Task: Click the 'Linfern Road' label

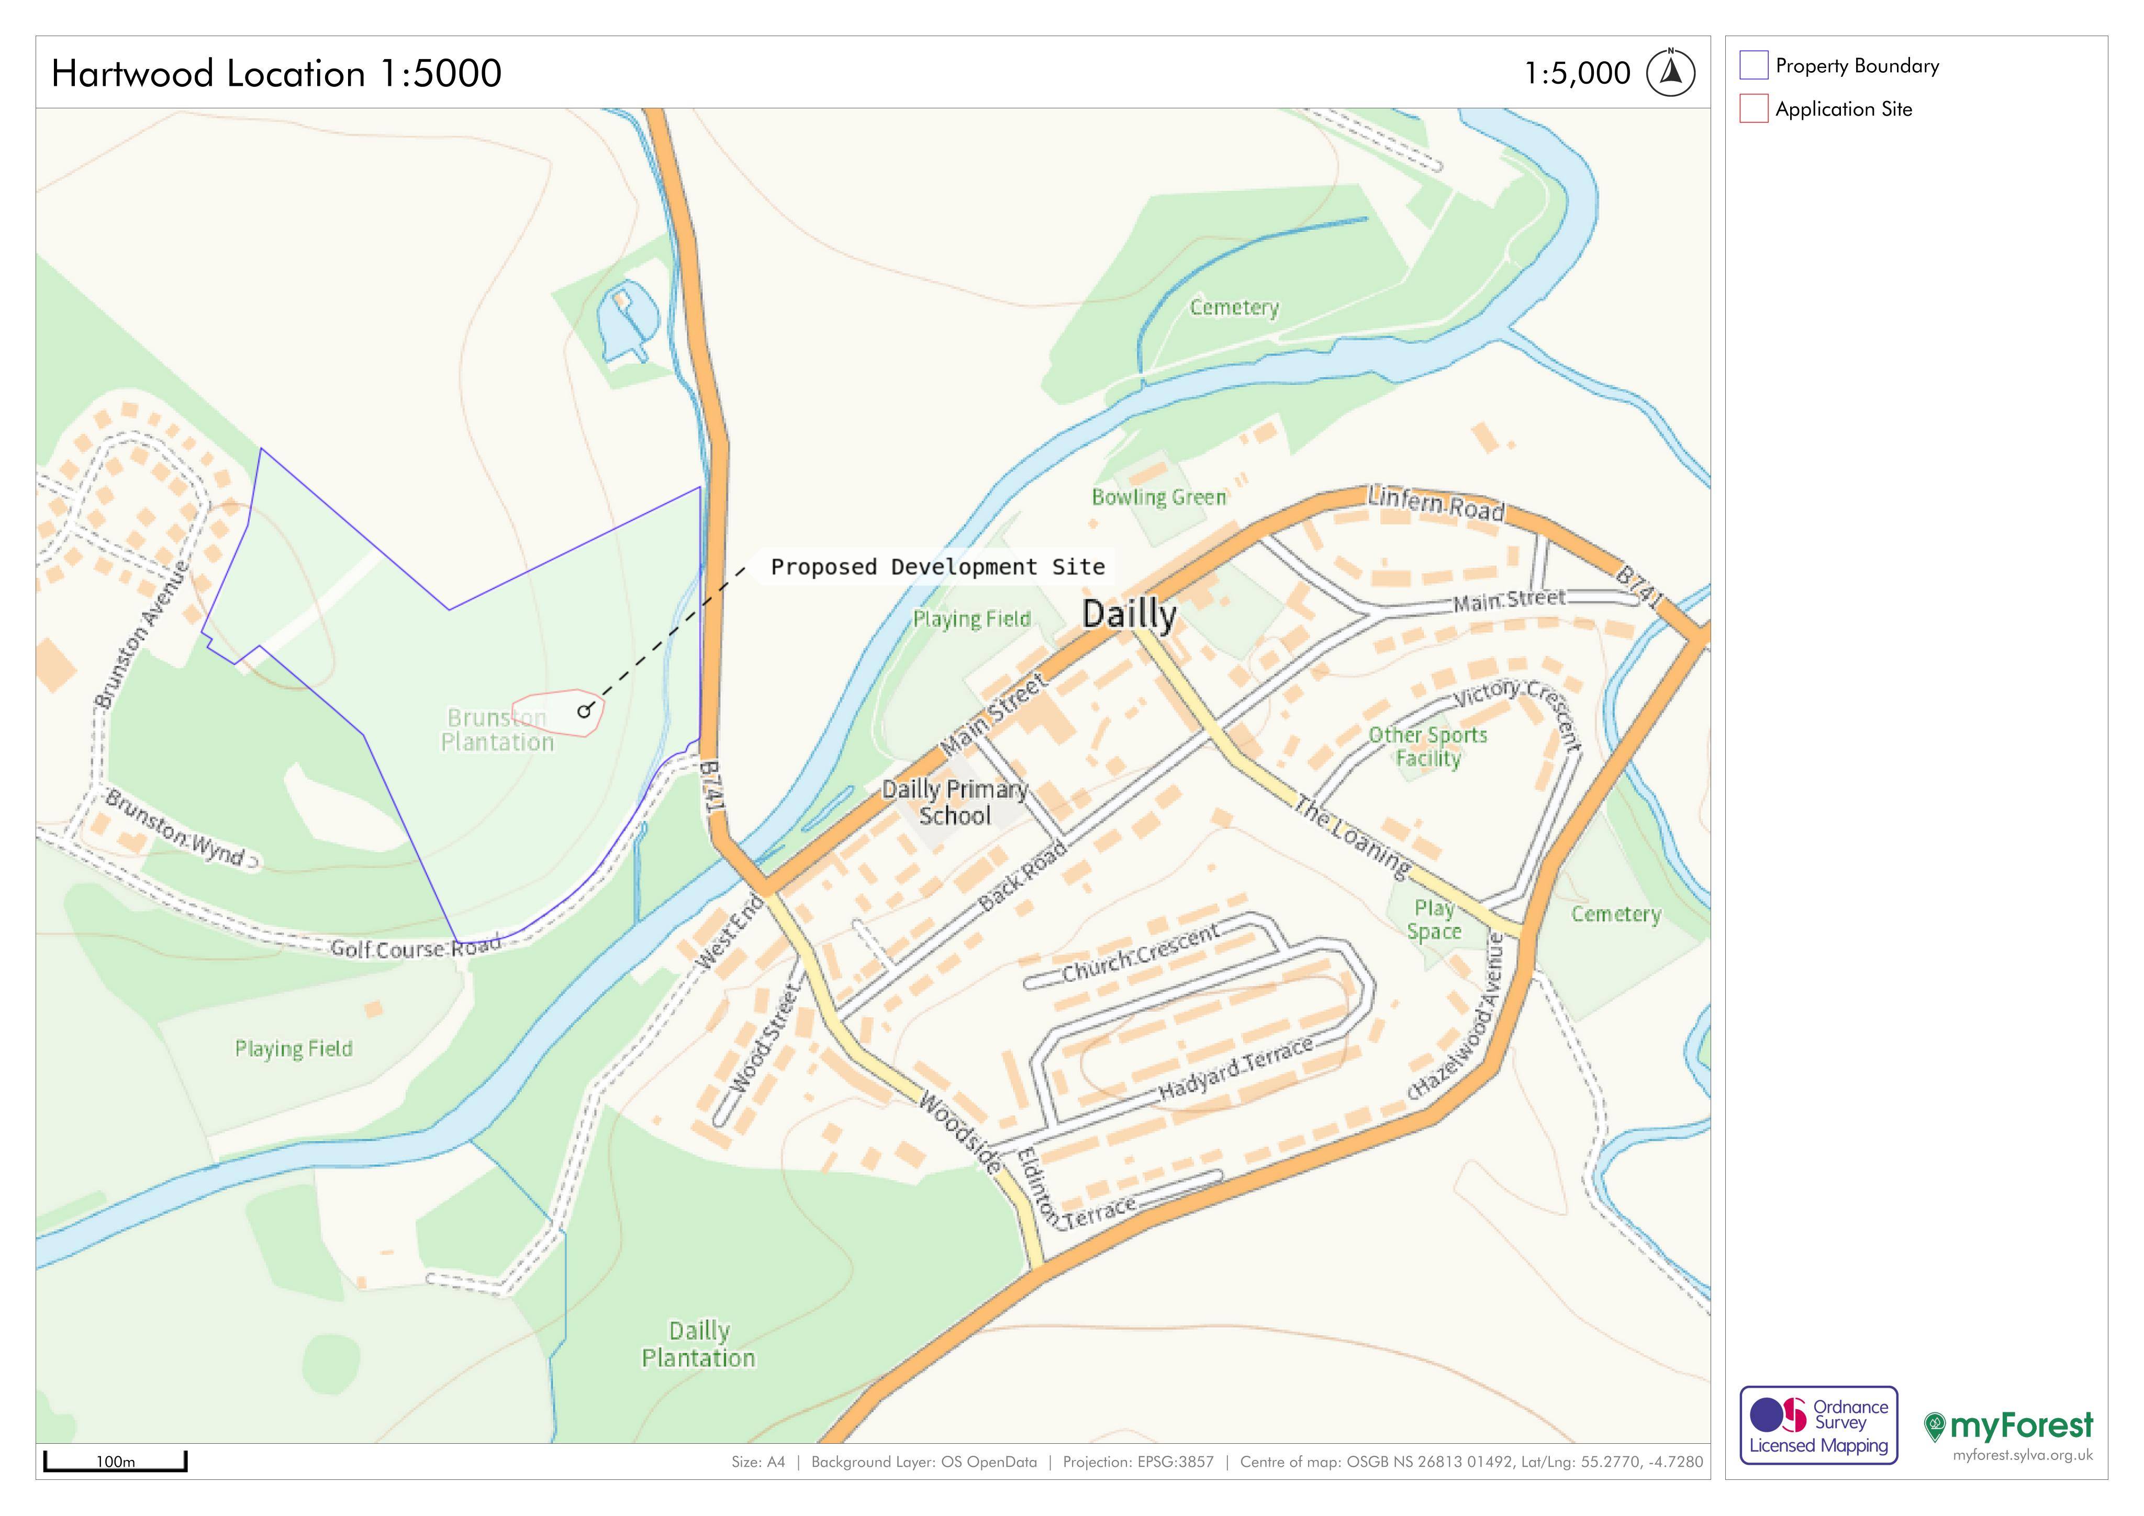Action: pyautogui.click(x=1436, y=503)
